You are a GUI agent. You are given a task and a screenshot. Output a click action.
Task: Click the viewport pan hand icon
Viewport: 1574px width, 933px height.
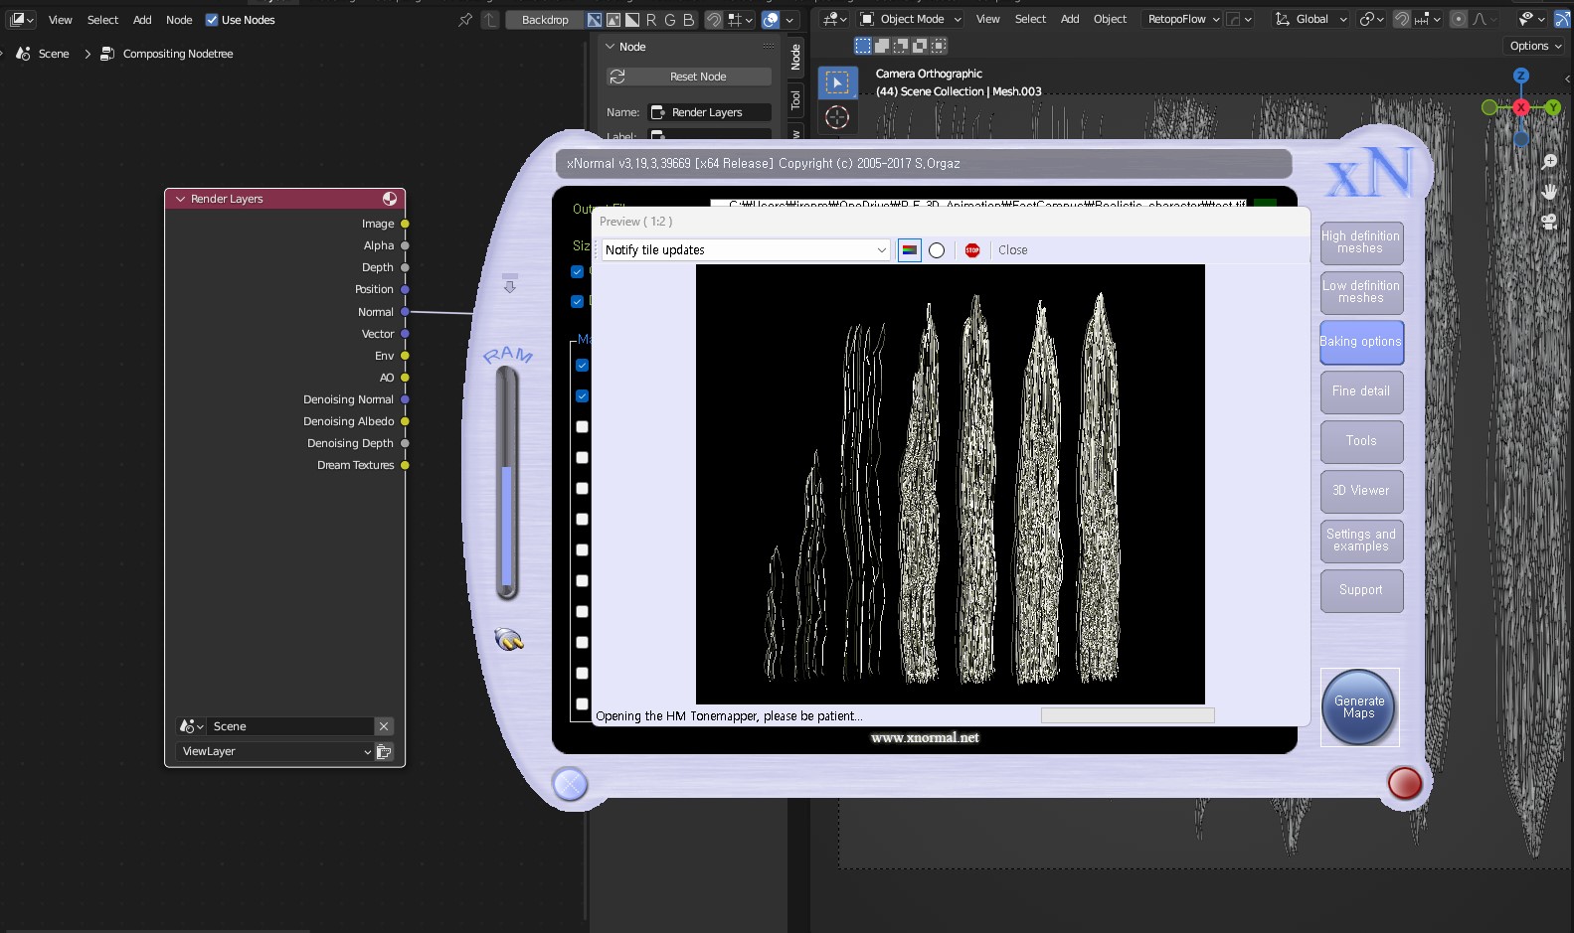(1549, 192)
